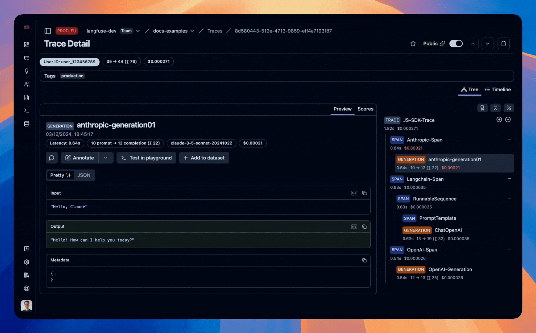Click the user avatar in sidebar
The width and height of the screenshot is (536, 333).
pyautogui.click(x=26, y=306)
